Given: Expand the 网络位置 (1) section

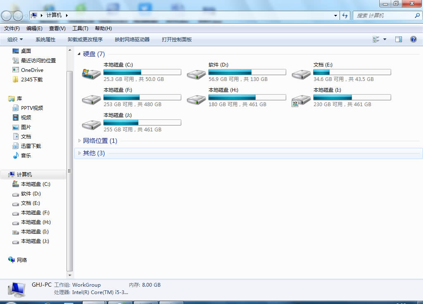Looking at the screenshot, I should pos(79,140).
